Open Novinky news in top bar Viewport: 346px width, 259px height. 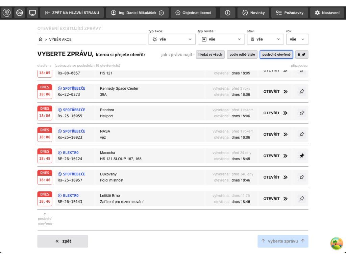click(x=253, y=13)
